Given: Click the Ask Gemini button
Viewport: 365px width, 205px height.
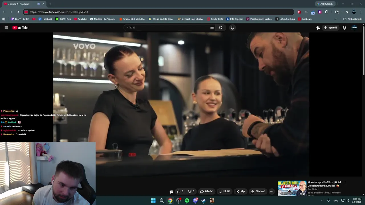Looking at the screenshot, I should pos(325,4).
